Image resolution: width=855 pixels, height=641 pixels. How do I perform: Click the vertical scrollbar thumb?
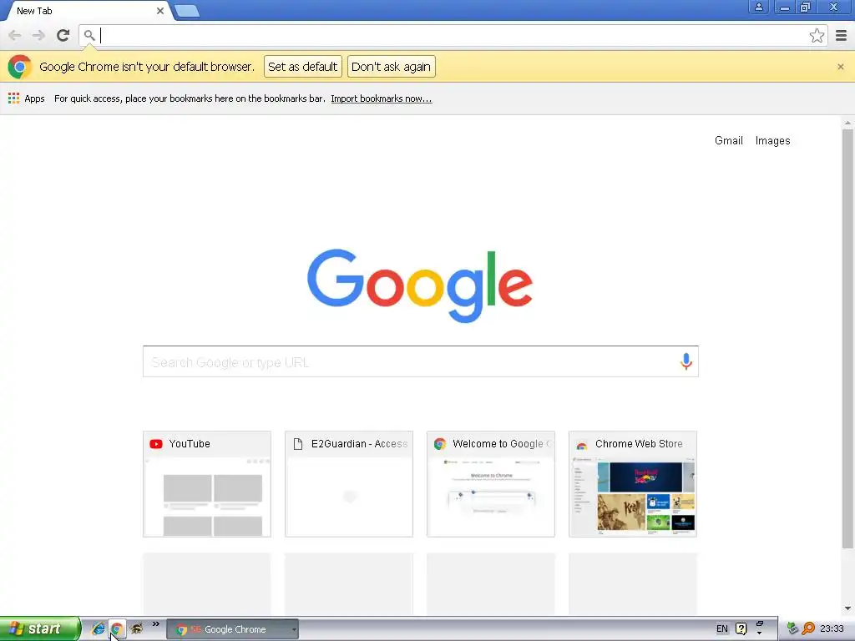click(x=847, y=339)
